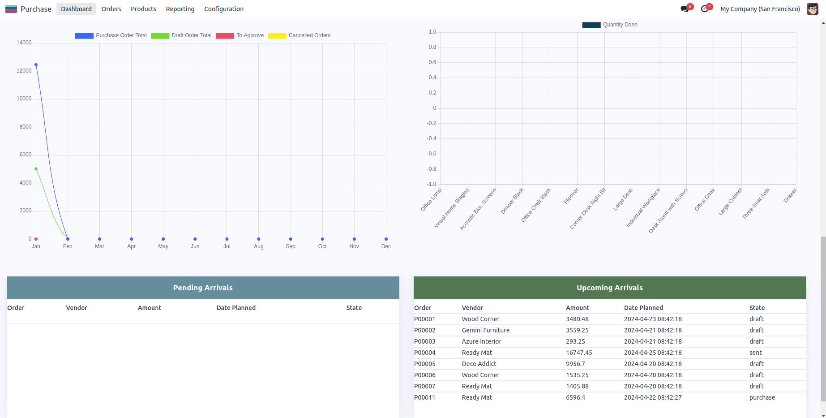Open the activities clock icon
The image size is (826, 418).
coord(705,9)
